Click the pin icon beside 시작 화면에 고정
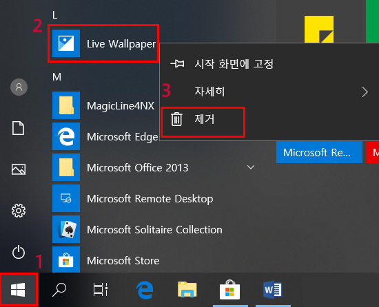The image size is (379, 307). click(177, 64)
